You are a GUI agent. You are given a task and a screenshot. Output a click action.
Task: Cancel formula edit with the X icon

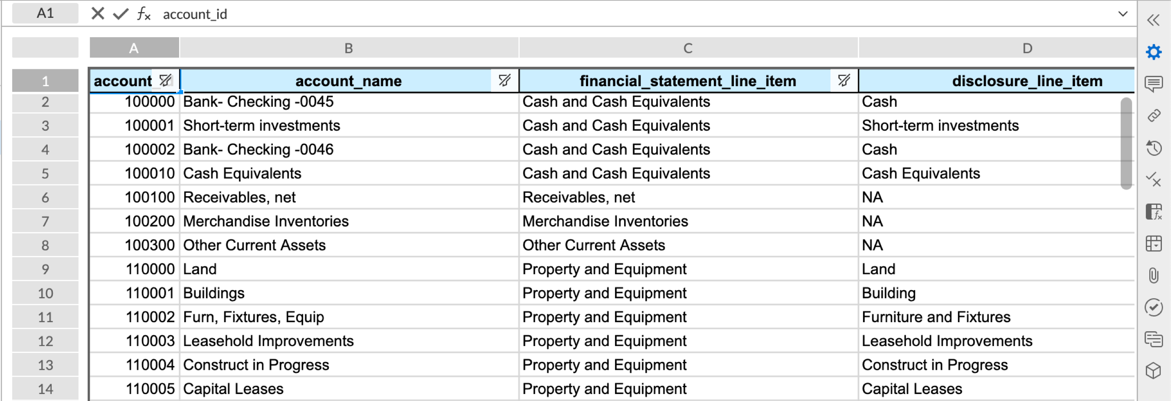tap(98, 13)
